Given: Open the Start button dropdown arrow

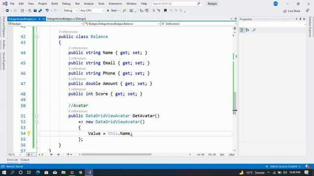Looking at the screenshot, I should [x=119, y=11].
